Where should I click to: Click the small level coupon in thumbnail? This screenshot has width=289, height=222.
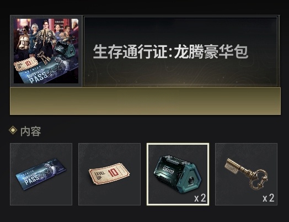pyautogui.click(x=25, y=64)
